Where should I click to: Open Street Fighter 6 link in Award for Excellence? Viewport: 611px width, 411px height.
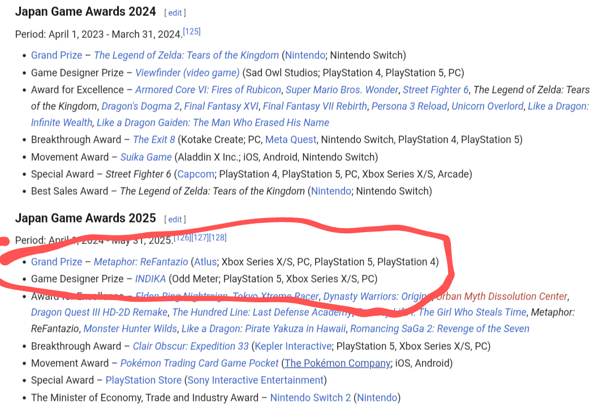click(436, 90)
